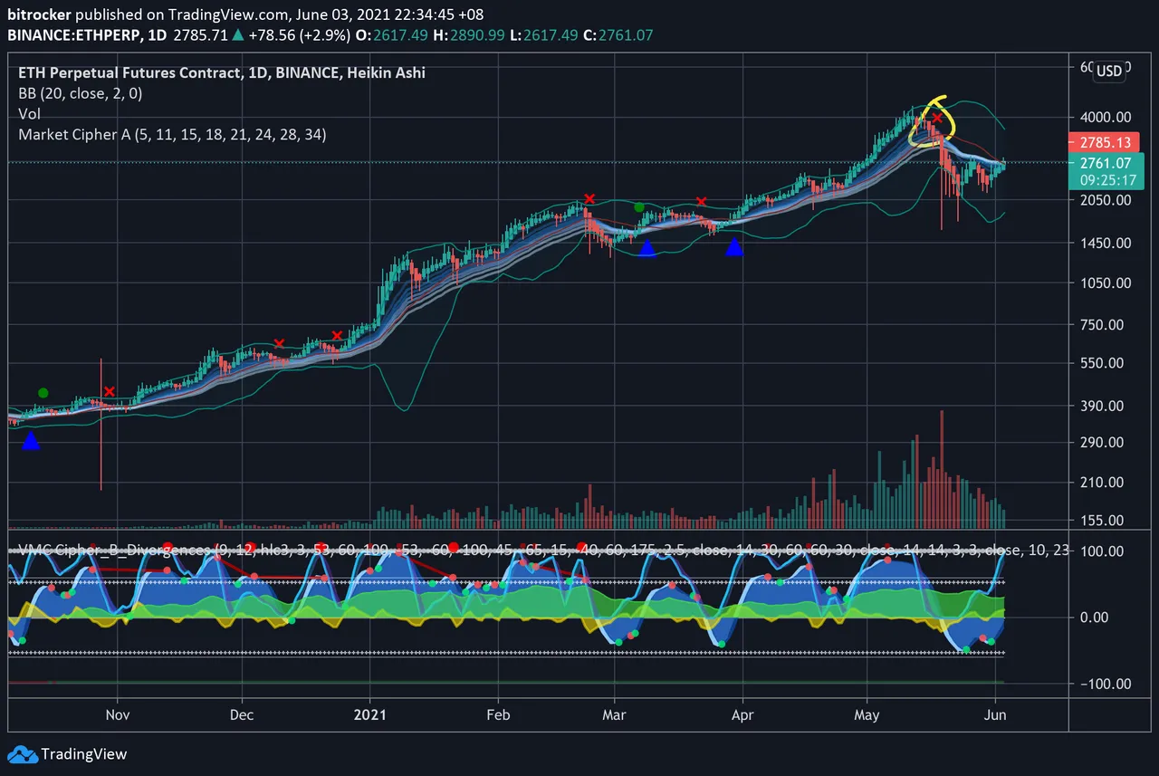1159x776 pixels.
Task: Click the red X near the 4000.00 peak
Action: [x=938, y=119]
